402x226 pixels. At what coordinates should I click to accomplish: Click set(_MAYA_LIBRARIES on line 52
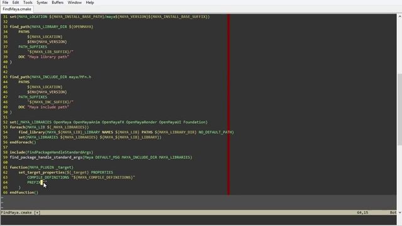click(x=31, y=122)
